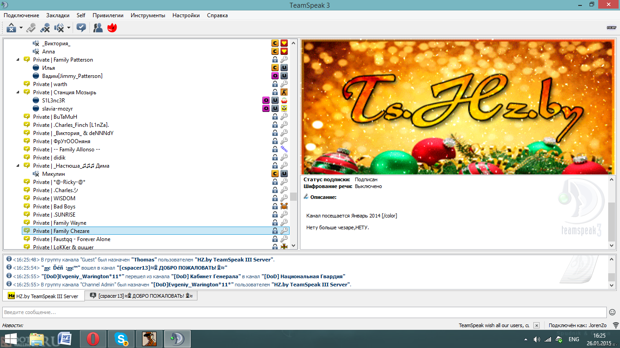
Task: Click the message input field
Action: coord(305,312)
